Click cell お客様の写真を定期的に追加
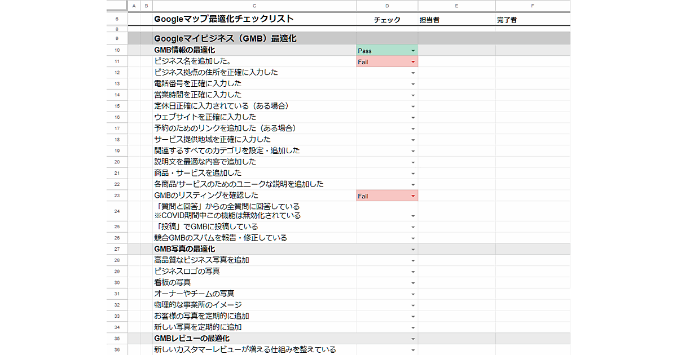Screen dimensions: 677x355 click(x=254, y=316)
